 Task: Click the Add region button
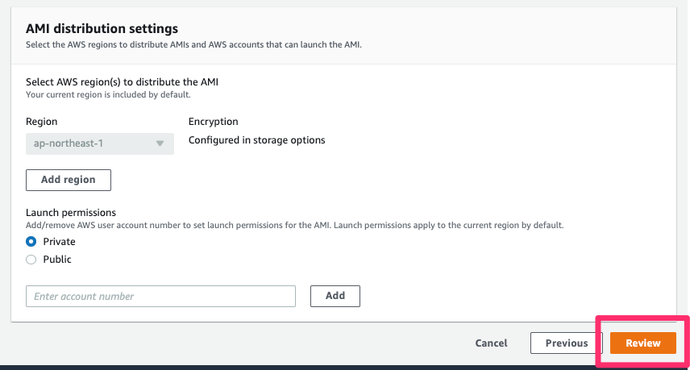[x=69, y=180]
